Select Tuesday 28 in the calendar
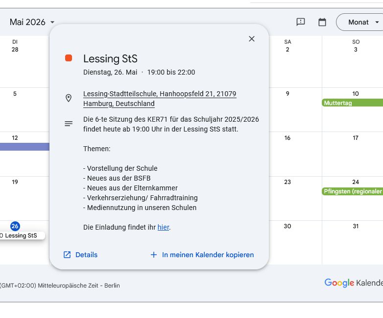 pos(15,50)
